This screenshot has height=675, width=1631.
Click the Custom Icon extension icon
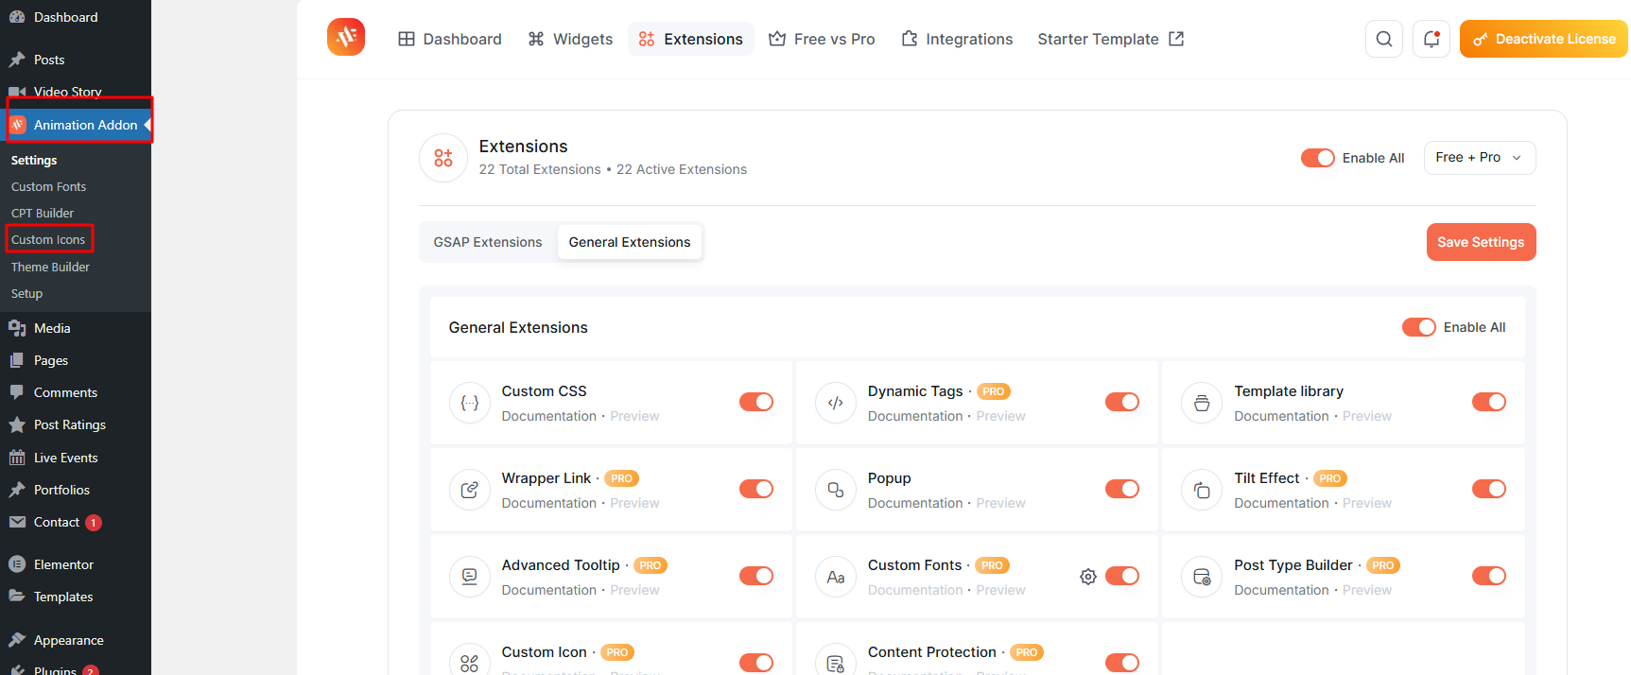[x=470, y=663]
